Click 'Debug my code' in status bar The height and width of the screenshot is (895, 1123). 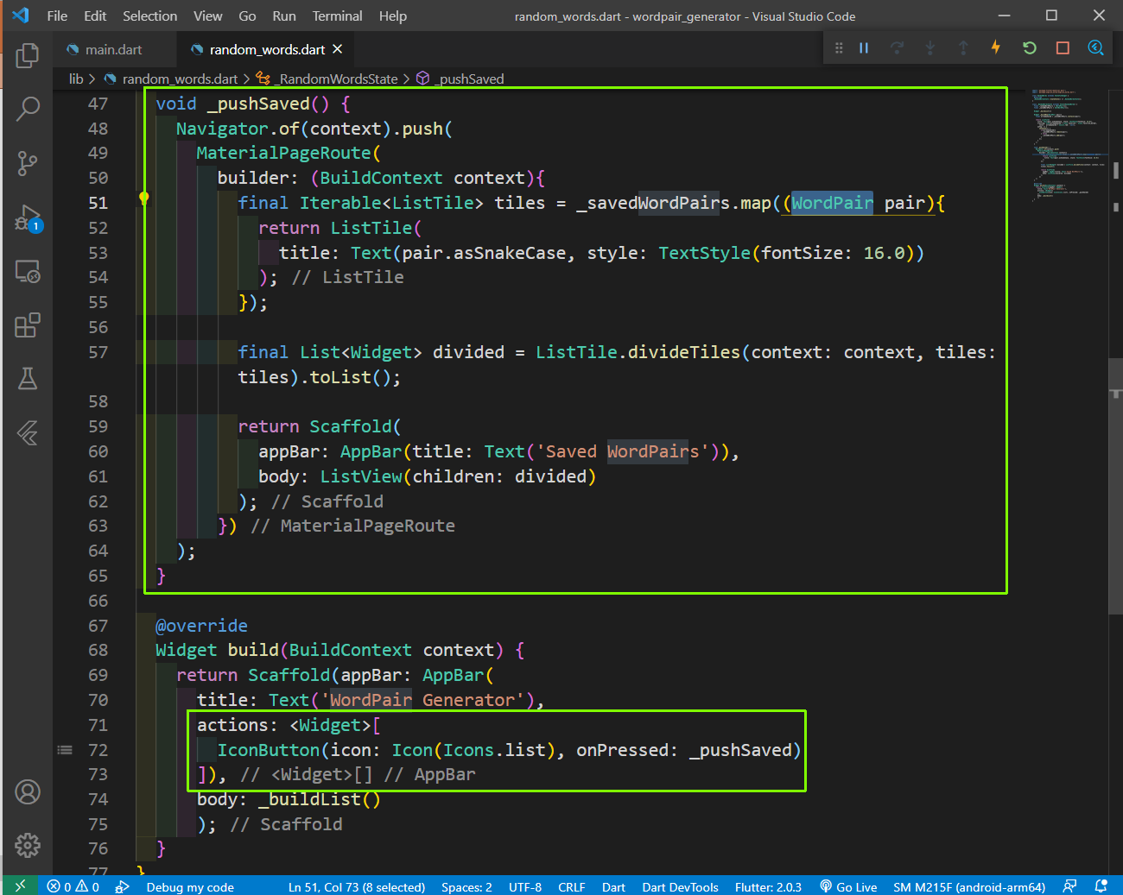click(x=190, y=886)
